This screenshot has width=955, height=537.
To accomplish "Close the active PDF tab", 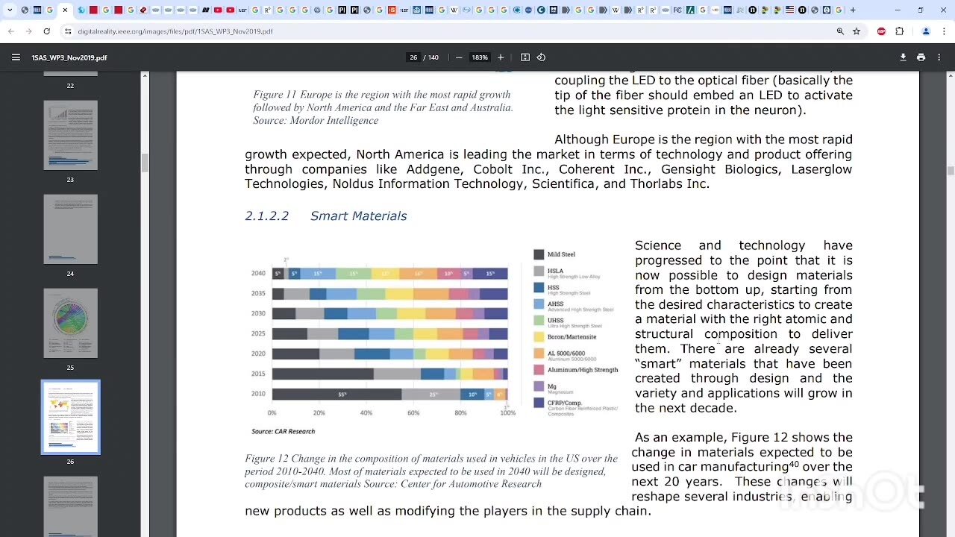I will [65, 10].
